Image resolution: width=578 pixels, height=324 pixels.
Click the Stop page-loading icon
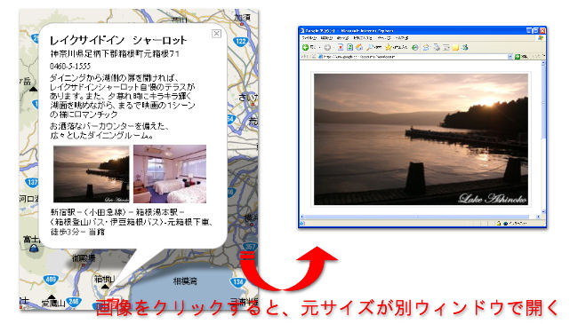tap(341, 47)
